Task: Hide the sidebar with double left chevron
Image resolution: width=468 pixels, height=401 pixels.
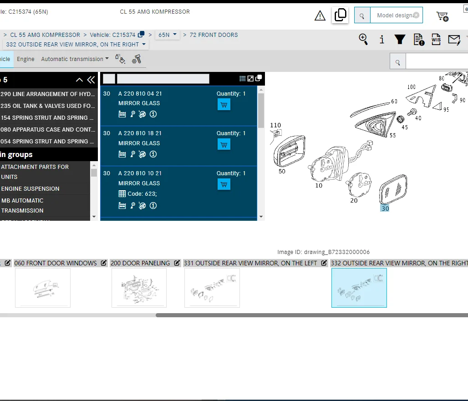Action: [91, 80]
